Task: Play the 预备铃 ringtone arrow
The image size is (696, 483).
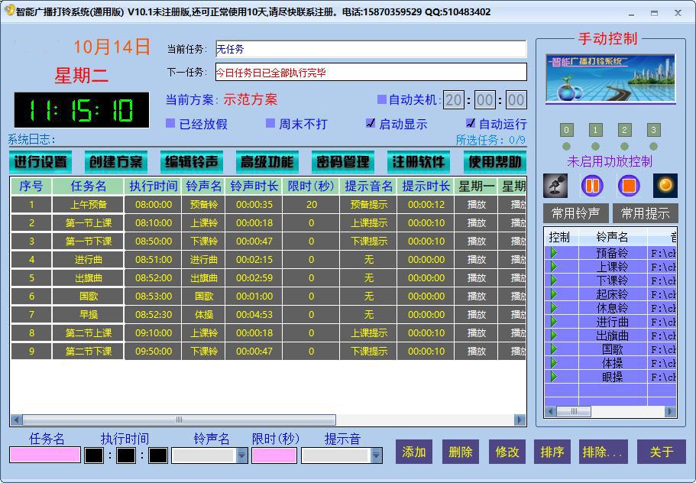Action: click(554, 253)
